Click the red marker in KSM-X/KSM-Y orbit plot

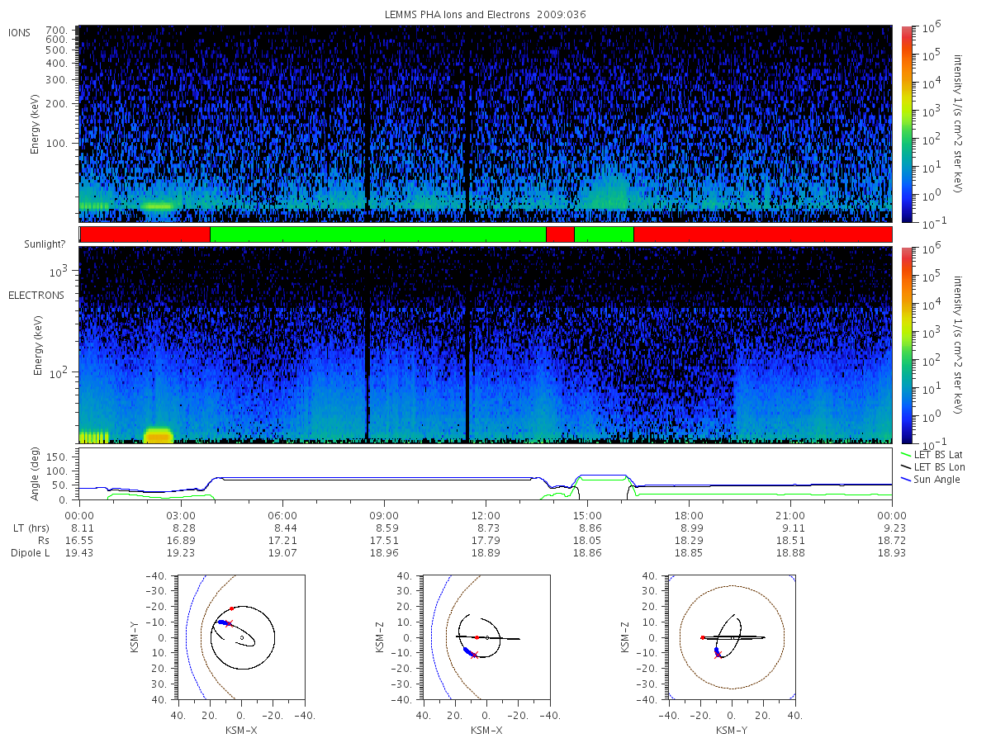[232, 608]
